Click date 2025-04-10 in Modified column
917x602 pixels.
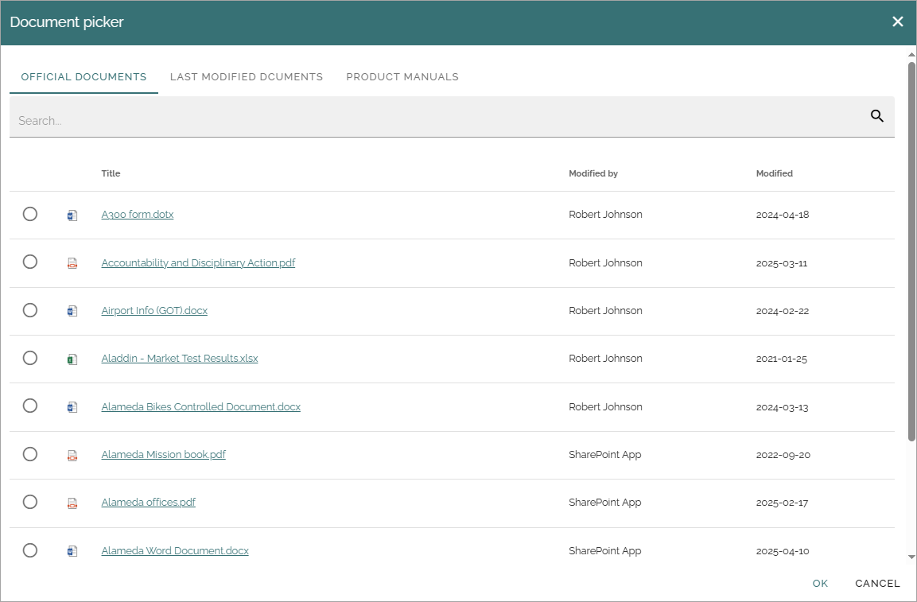[783, 551]
